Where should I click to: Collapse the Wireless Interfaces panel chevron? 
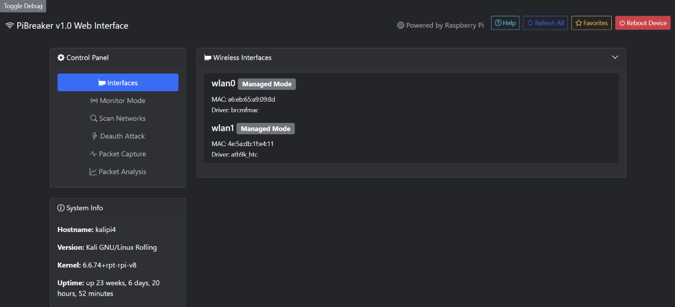point(615,57)
